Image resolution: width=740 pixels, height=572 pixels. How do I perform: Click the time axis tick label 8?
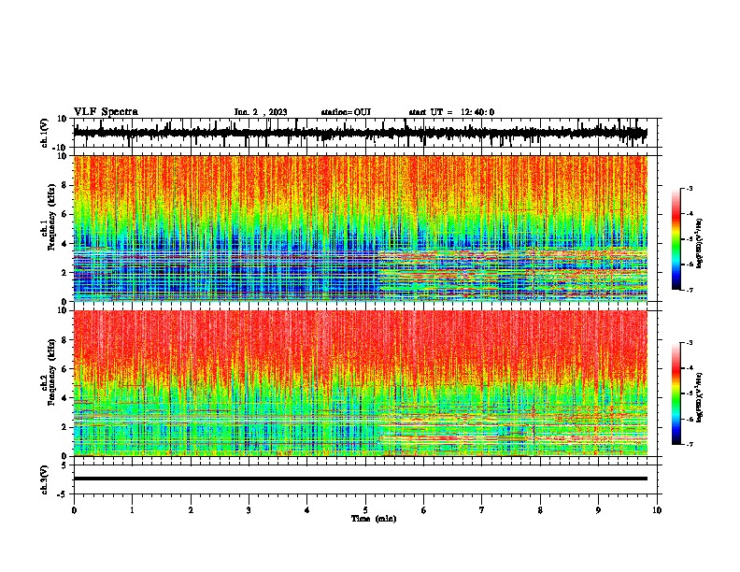540,510
